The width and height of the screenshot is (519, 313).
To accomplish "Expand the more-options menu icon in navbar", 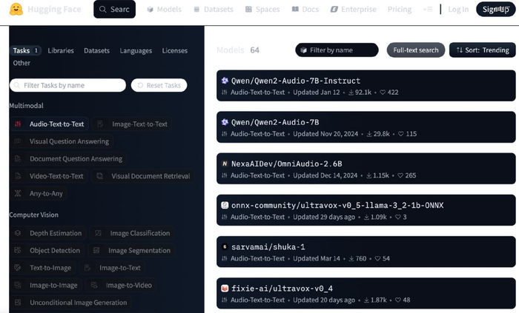I will [428, 9].
